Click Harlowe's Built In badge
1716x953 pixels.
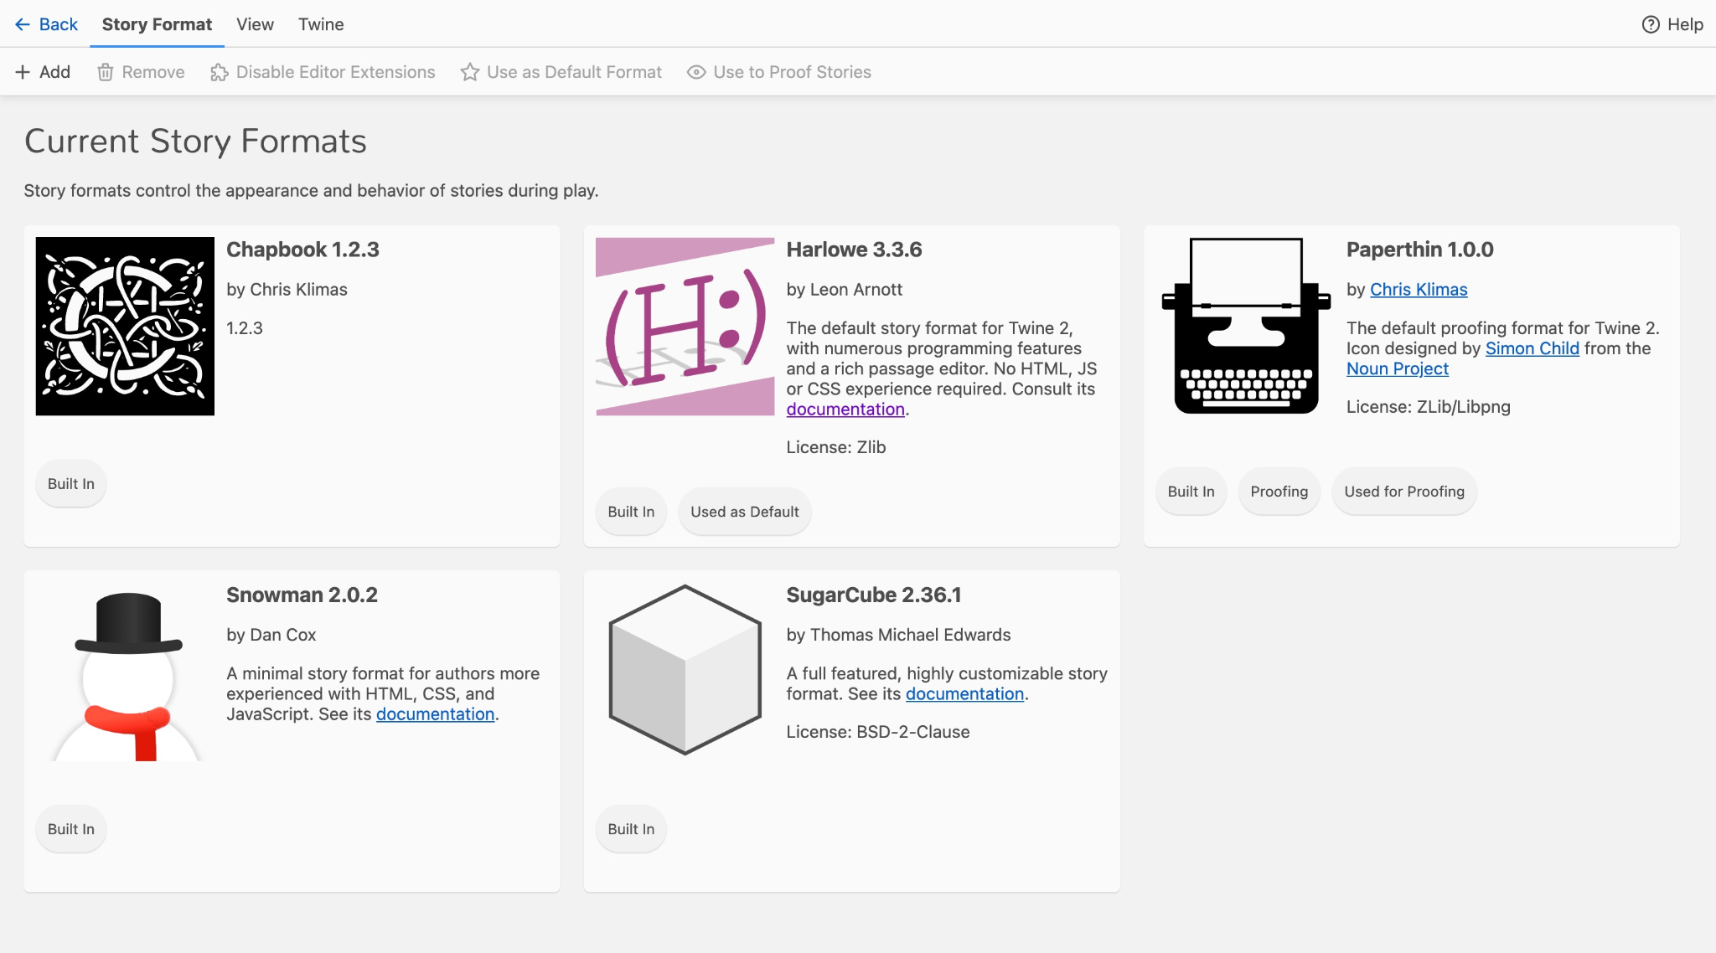point(631,512)
